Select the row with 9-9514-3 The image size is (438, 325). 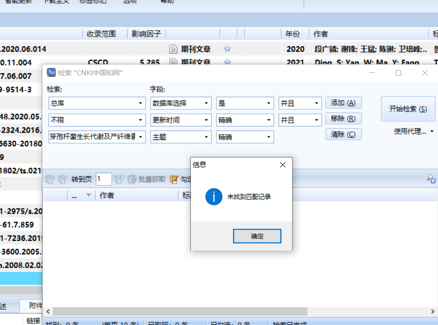point(21,90)
